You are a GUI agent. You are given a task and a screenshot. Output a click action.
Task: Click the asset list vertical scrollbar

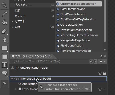[x=105, y=21]
